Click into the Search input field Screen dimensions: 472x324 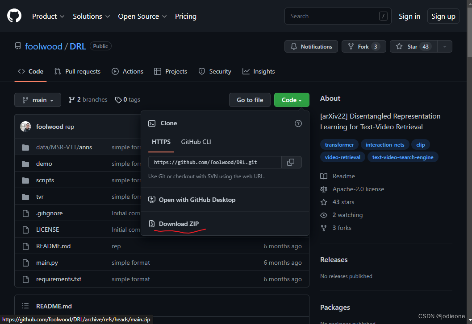click(338, 16)
